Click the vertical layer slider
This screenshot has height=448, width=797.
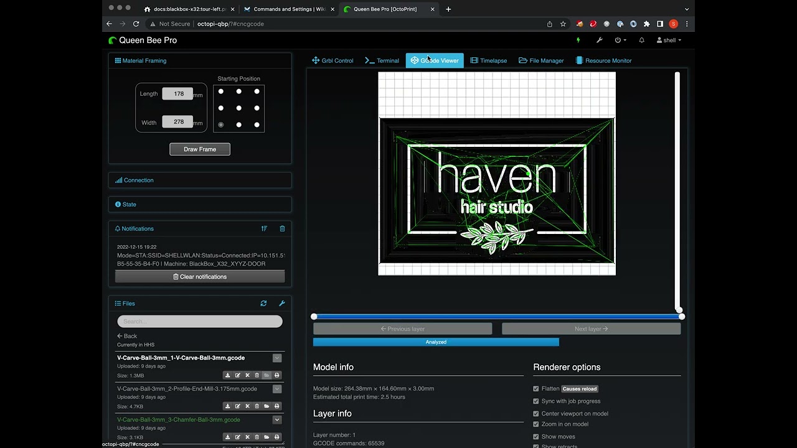[x=677, y=192]
